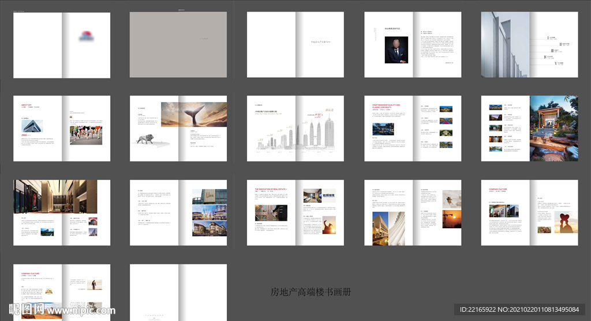The height and width of the screenshot is (321, 591).
Task: Open the building photo with contents list spread
Action: pyautogui.click(x=530, y=44)
